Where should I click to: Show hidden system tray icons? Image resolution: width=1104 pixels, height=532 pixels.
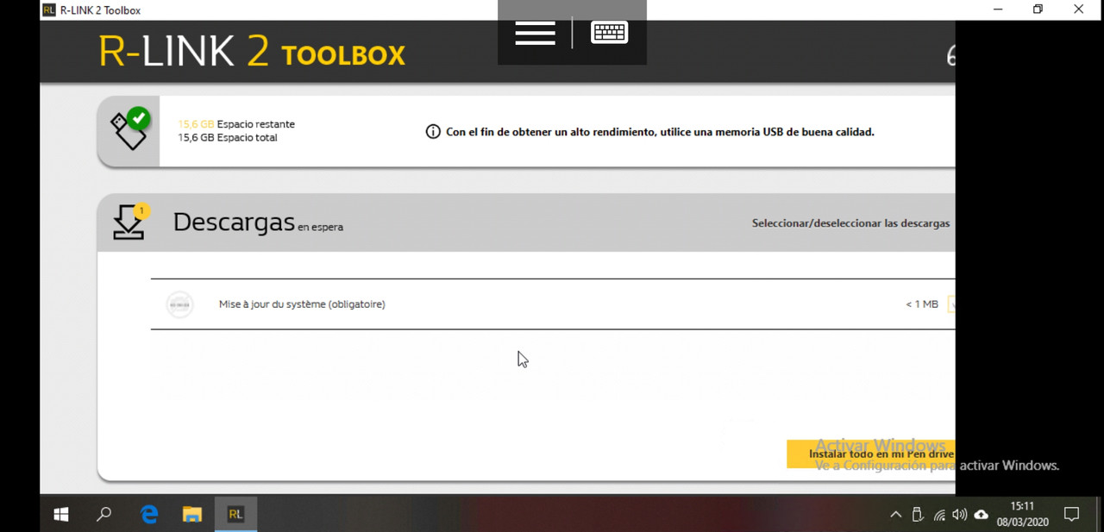pos(895,515)
